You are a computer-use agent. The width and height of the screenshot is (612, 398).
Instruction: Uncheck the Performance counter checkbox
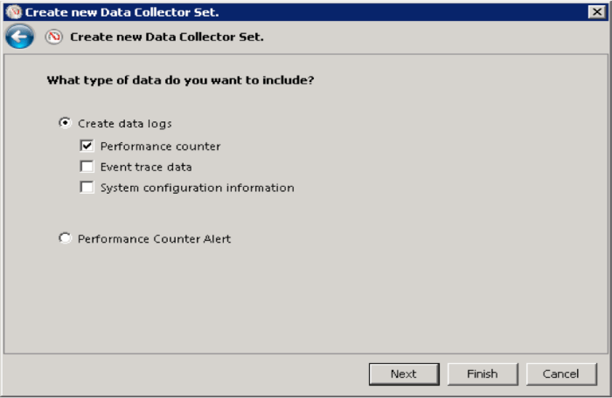pos(87,146)
